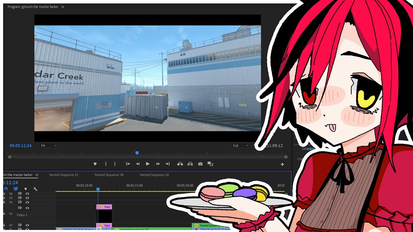Screen dimensions: 413x232
Task: Click the V3 track label
Action: click(11, 214)
